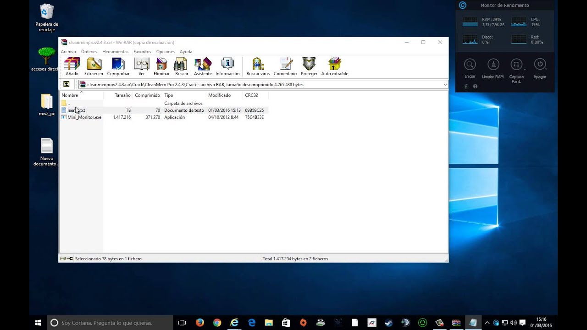Open File Explorer from the taskbar

269,323
